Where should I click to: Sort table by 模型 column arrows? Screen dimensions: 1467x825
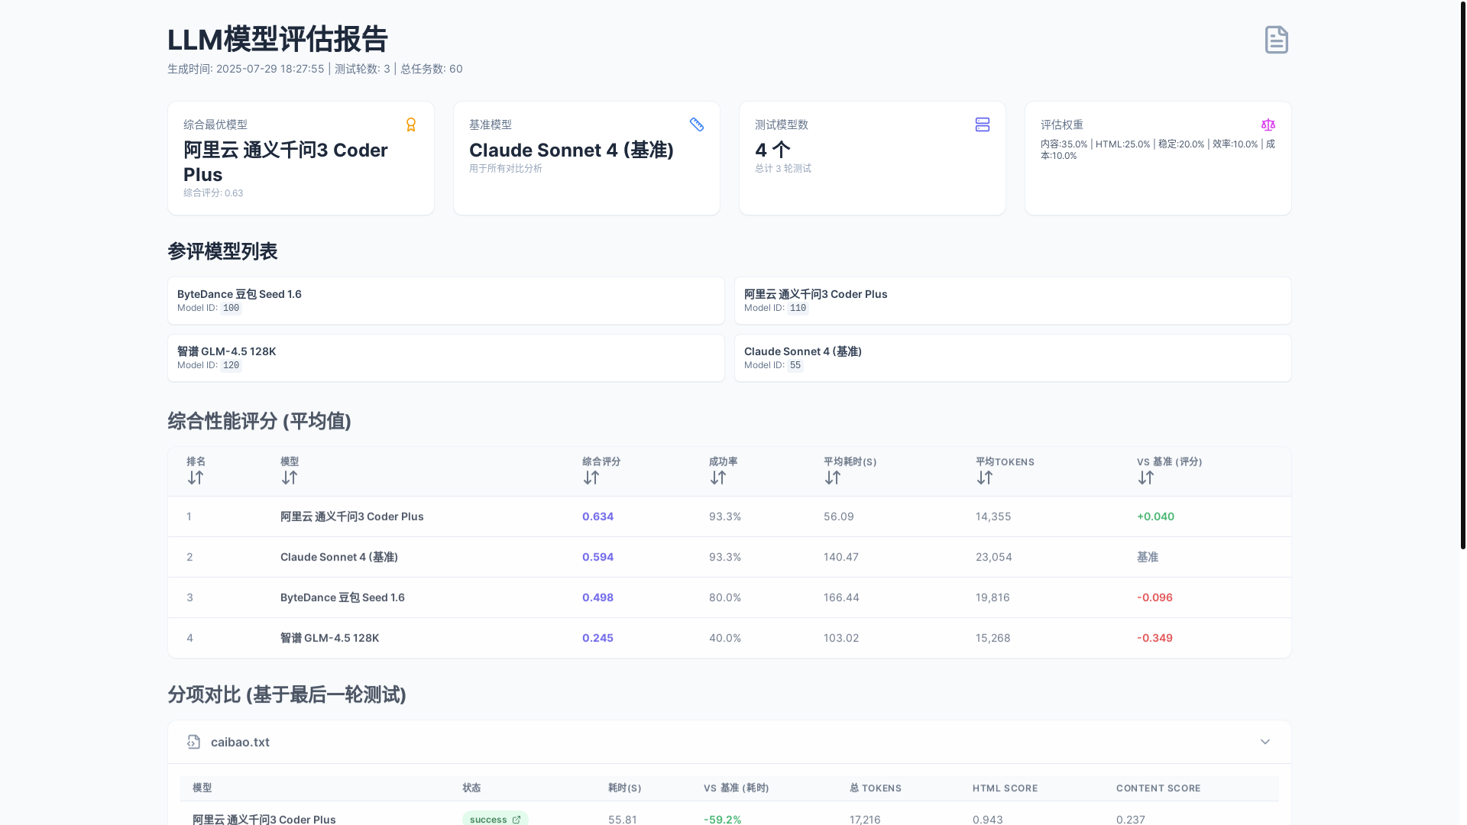point(289,477)
